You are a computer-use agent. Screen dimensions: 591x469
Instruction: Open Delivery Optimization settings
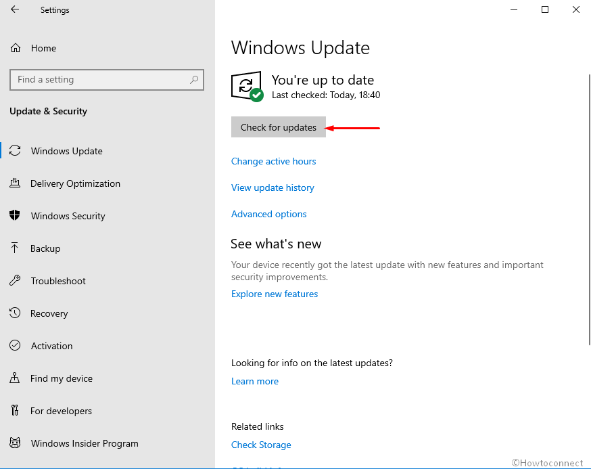(75, 183)
